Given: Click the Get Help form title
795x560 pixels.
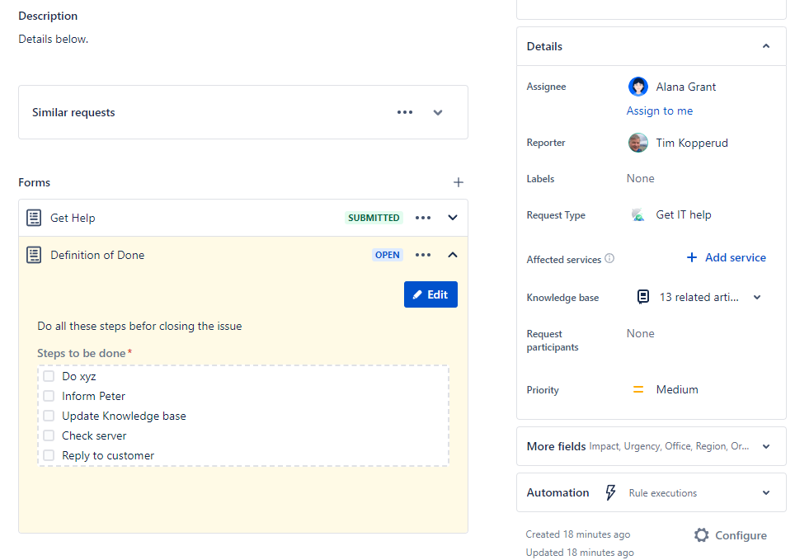Looking at the screenshot, I should click(x=73, y=218).
